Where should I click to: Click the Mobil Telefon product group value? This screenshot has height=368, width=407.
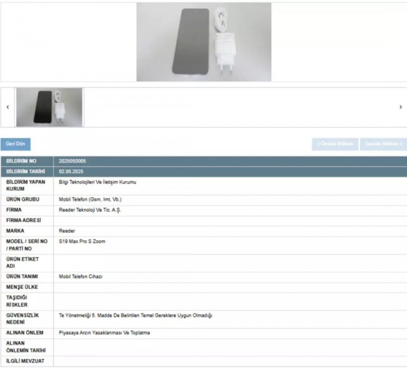[x=90, y=199]
